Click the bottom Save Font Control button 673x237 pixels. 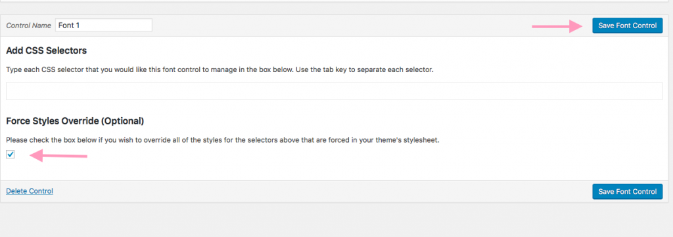[627, 192]
